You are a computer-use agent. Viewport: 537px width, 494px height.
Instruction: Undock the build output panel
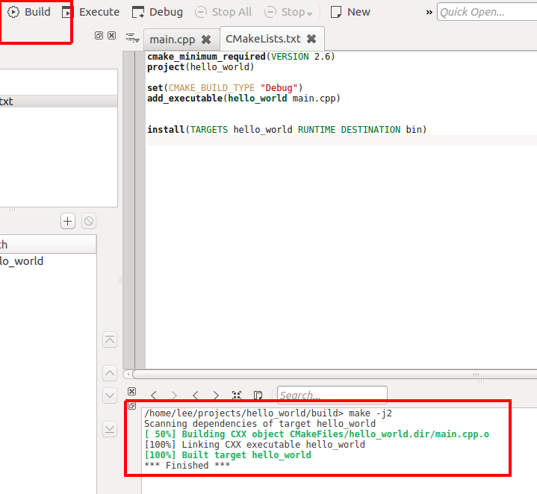132,406
